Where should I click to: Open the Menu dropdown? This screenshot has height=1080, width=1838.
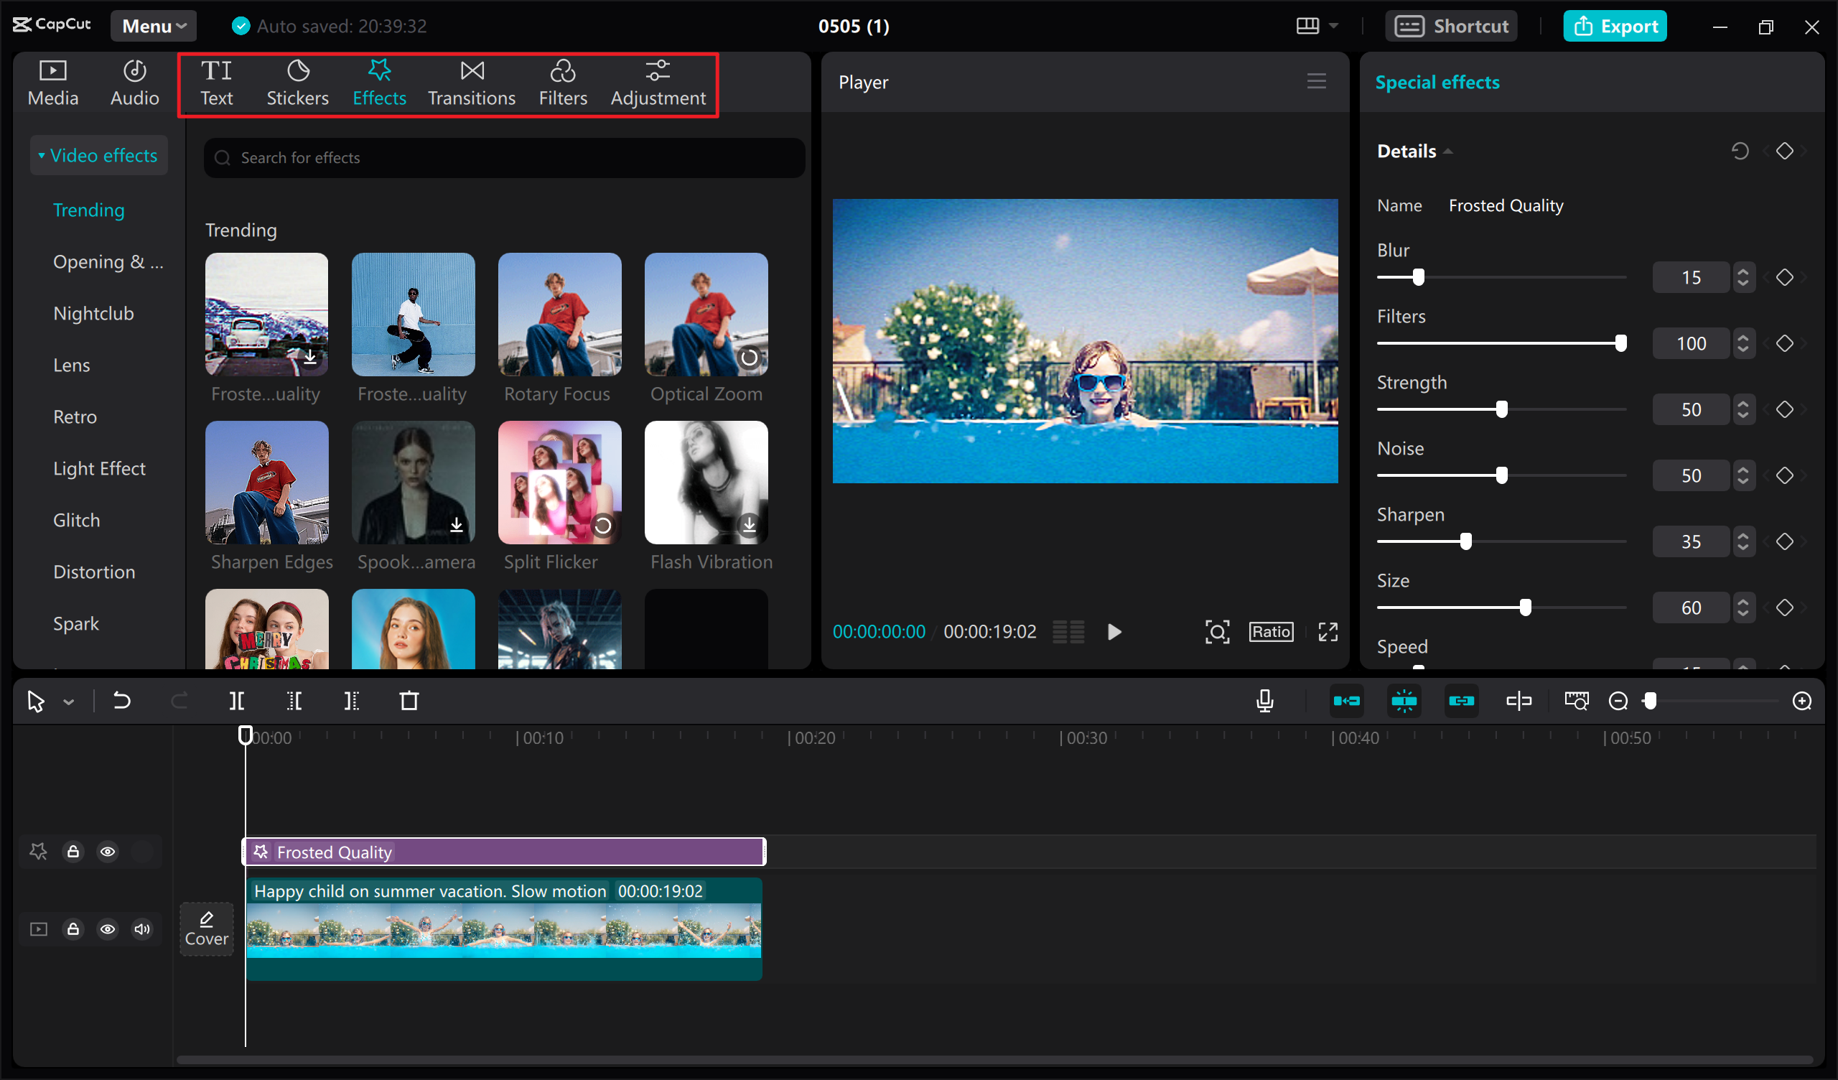click(x=153, y=25)
